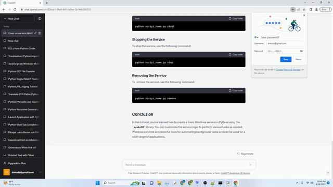333x187 pixels.
Task: Open 'Python Versatile and Readable' chat
Action: pyautogui.click(x=22, y=102)
